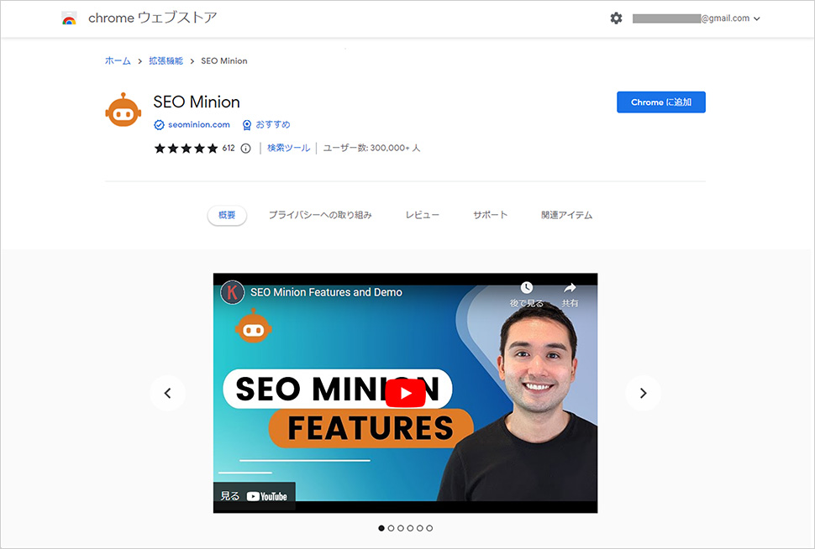Select the 概要 tab
Viewport: 815px width, 549px height.
coord(227,215)
